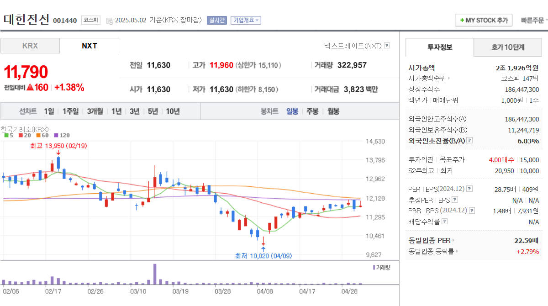Open the 호가 10단계 tab

point(507,47)
